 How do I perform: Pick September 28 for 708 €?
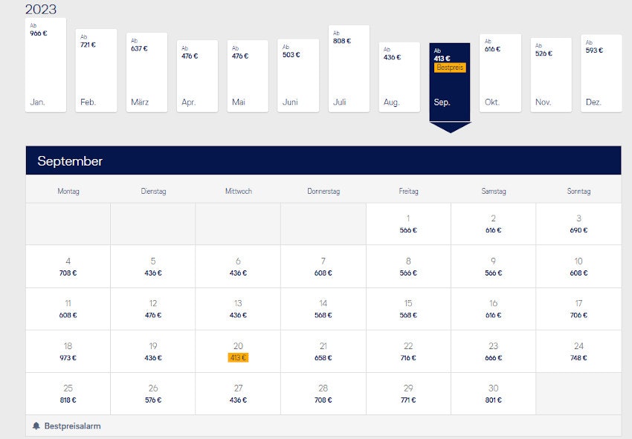click(x=323, y=394)
